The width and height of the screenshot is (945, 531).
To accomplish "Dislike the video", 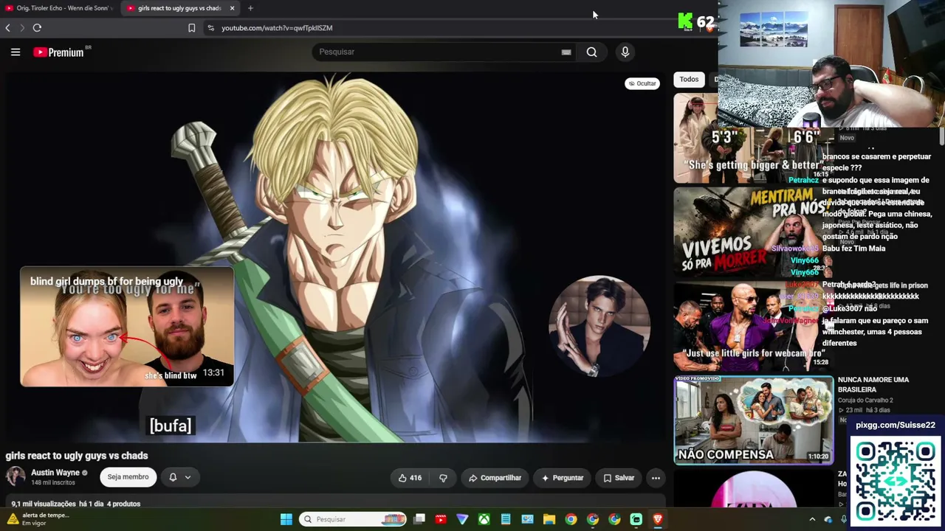I will tap(443, 478).
